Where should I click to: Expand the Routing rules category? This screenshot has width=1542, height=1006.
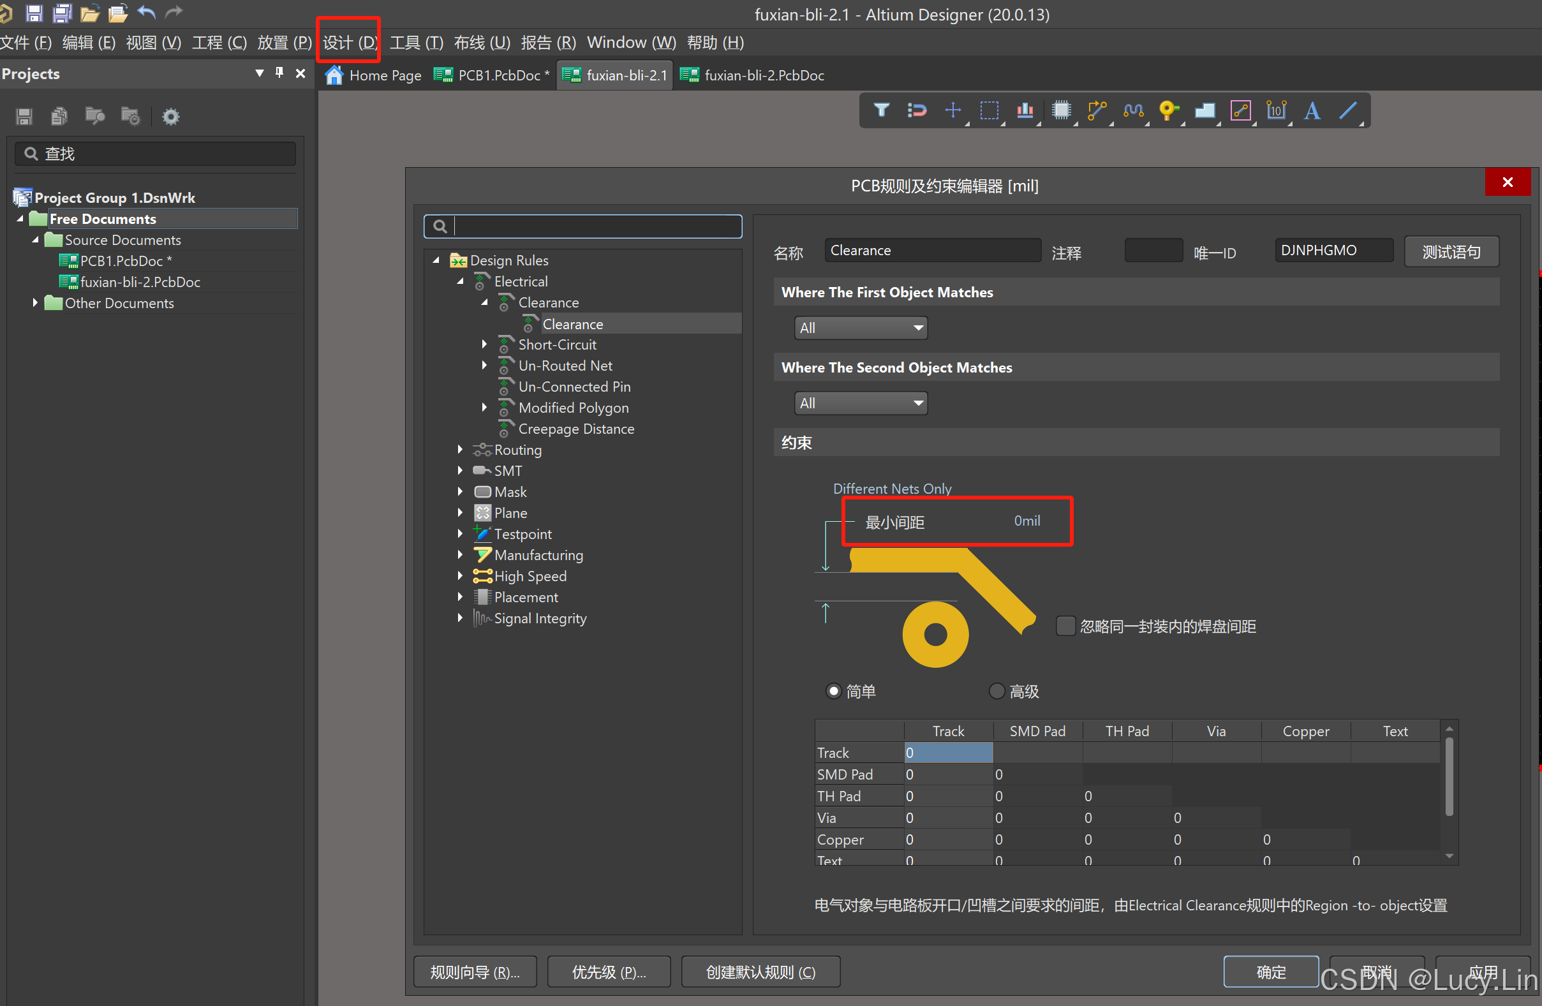pos(460,450)
